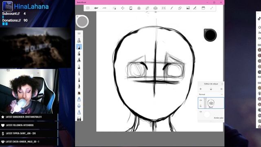Image resolution: width=261 pixels, height=147 pixels.
Task: Click the Redo arrow in SketchBook toolbar
Action: click(x=104, y=8)
